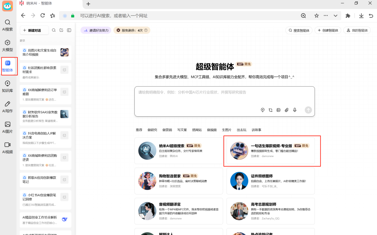Click the help icon next to 限免剩余
The height and width of the screenshot is (235, 377).
coord(146,30)
